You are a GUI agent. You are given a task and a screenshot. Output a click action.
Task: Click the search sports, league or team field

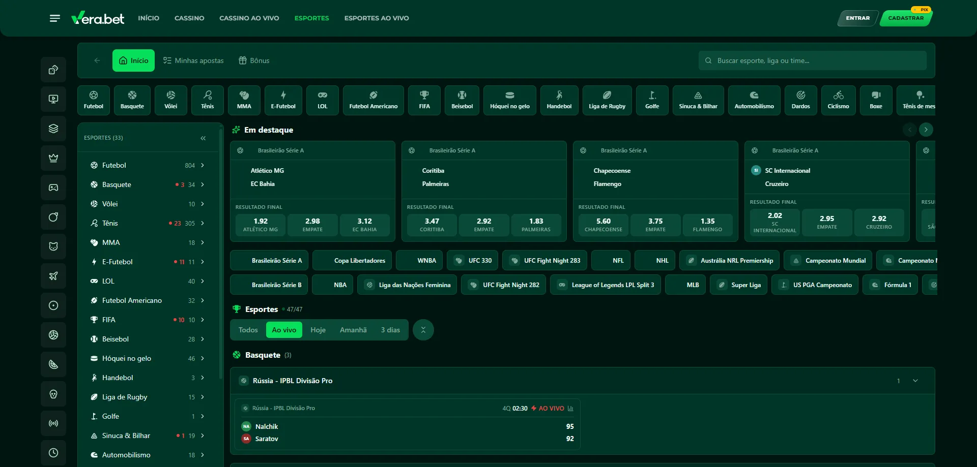813,60
